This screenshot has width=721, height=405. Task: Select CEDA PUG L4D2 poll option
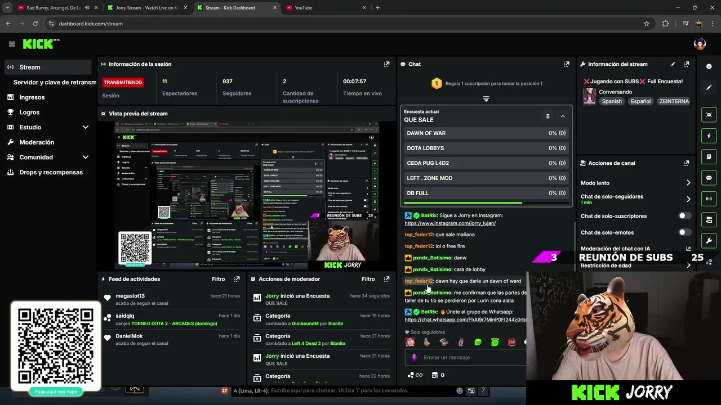[486, 163]
